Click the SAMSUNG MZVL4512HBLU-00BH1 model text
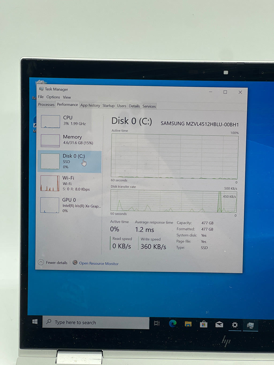Screen dimensions: 274x365 pos(200,124)
